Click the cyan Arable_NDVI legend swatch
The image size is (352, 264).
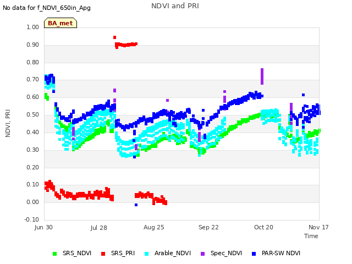coord(147,254)
